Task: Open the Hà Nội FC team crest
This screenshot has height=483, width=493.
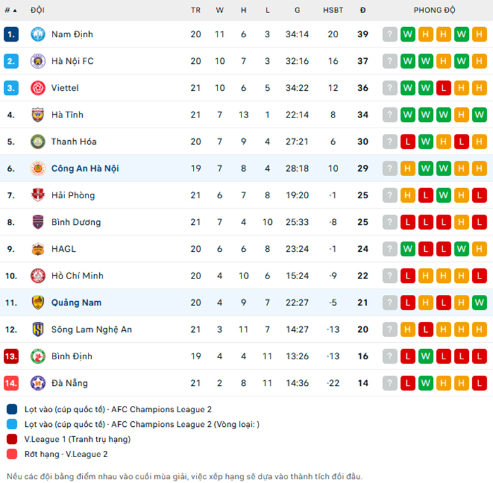Action: tap(38, 61)
